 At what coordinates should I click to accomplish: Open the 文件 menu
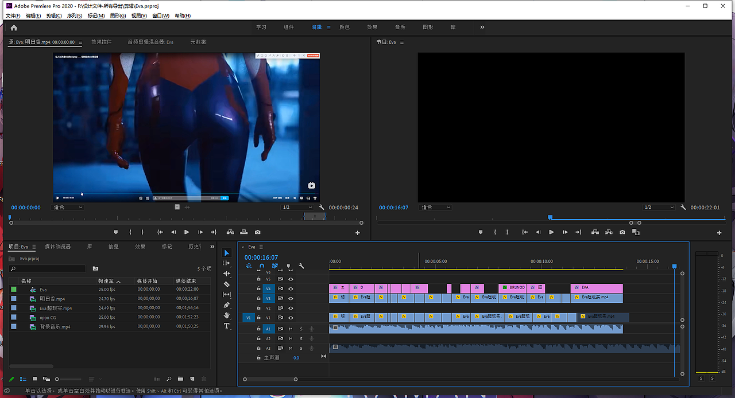pyautogui.click(x=13, y=15)
